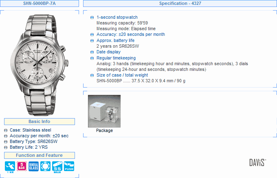Image resolution: width=277 pixels, height=178 pixels.
Task: Click the SHN-5000BP-7A watch image
Action: tap(40, 65)
